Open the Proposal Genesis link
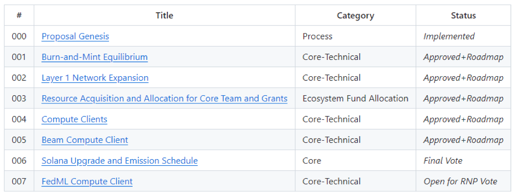The image size is (514, 195). click(x=75, y=36)
